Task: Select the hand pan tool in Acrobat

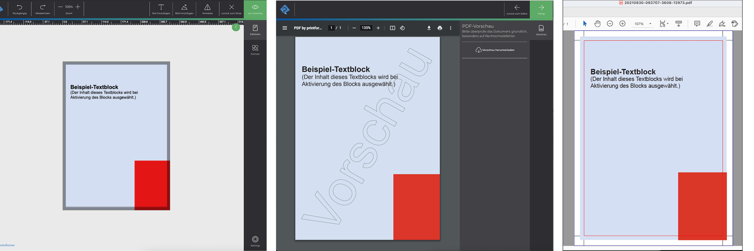Action: (597, 24)
